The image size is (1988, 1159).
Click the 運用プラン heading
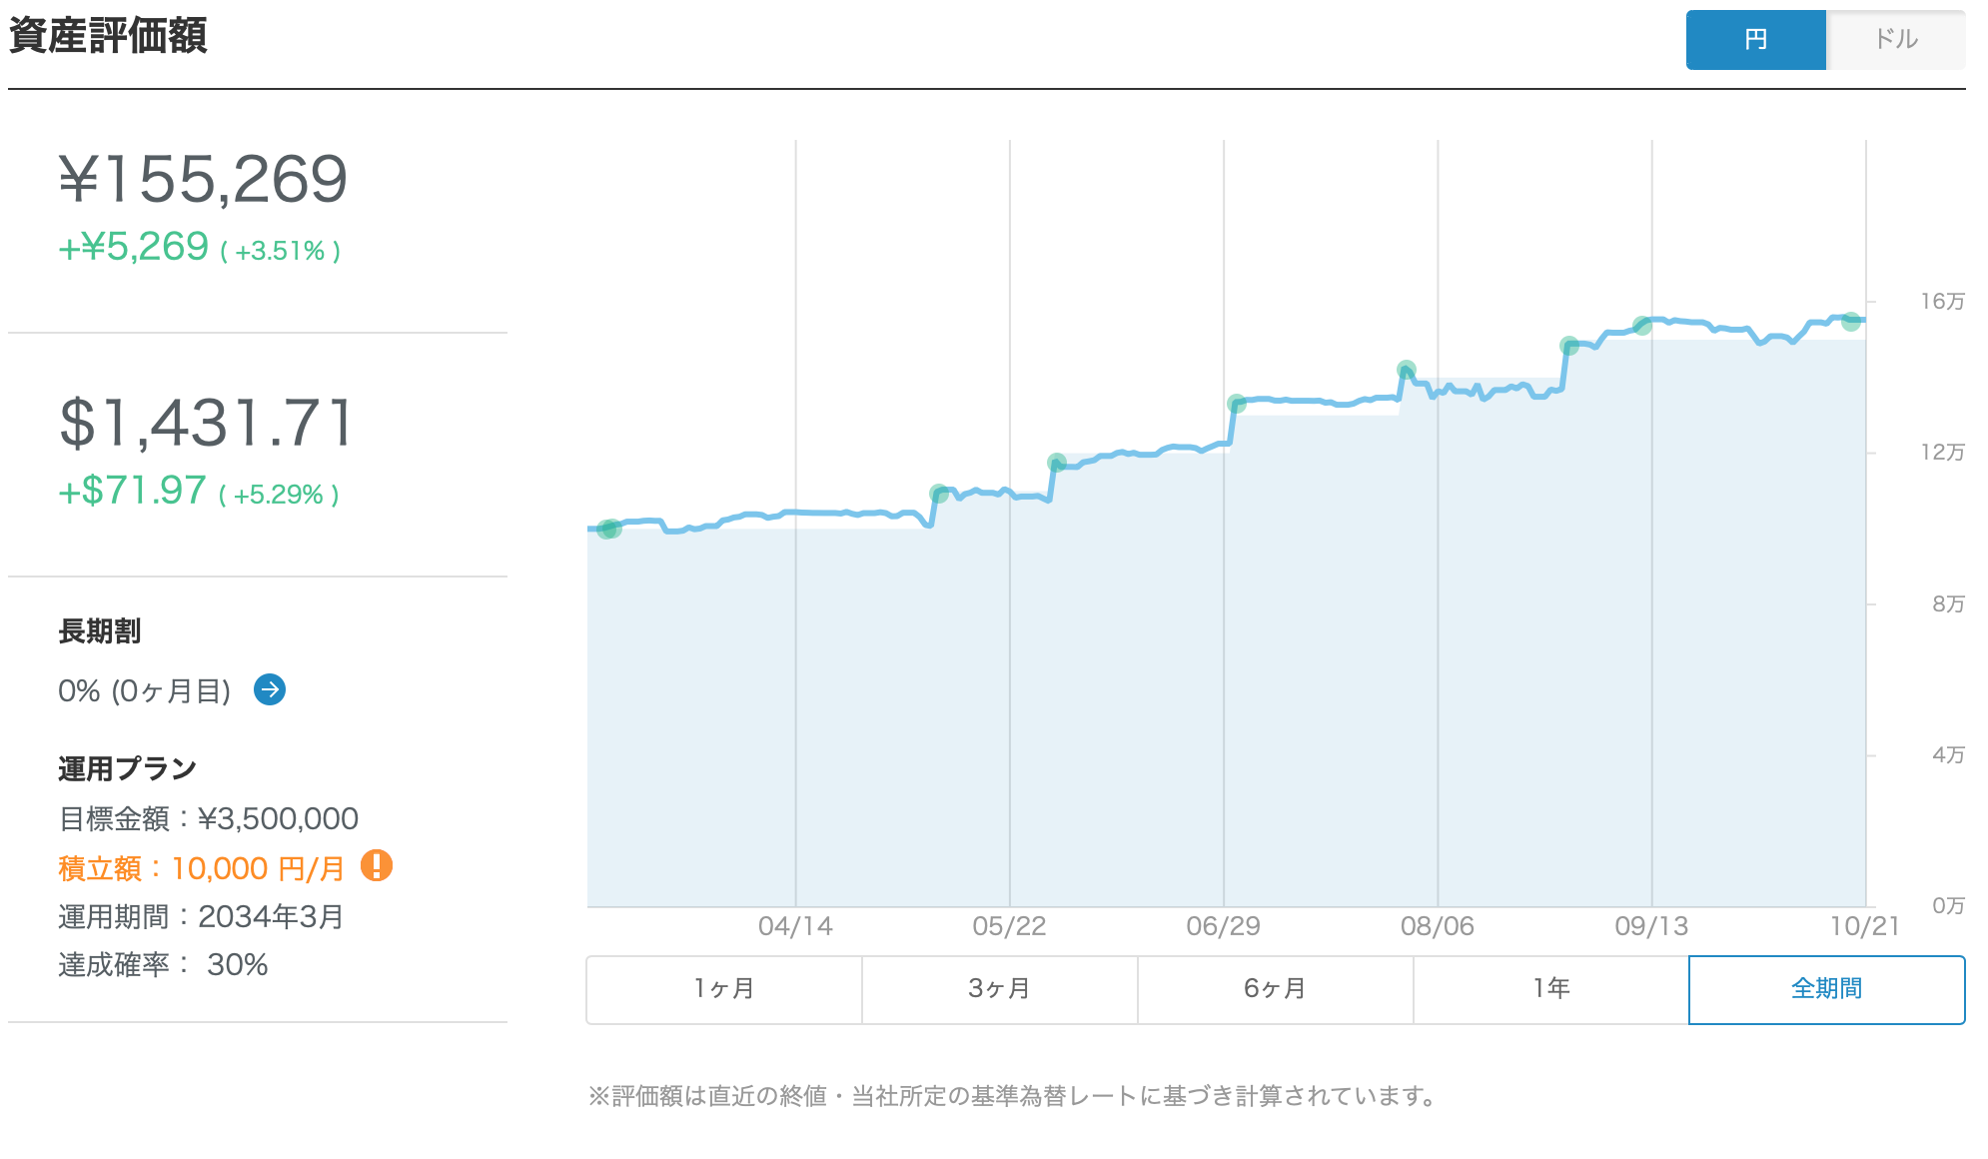click(128, 768)
